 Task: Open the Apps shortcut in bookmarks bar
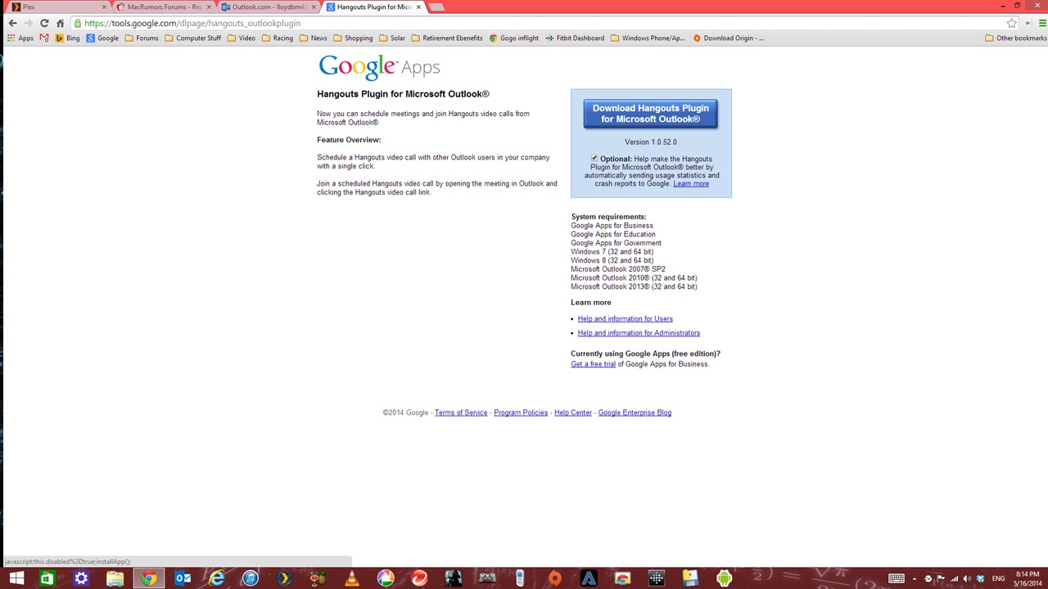20,38
